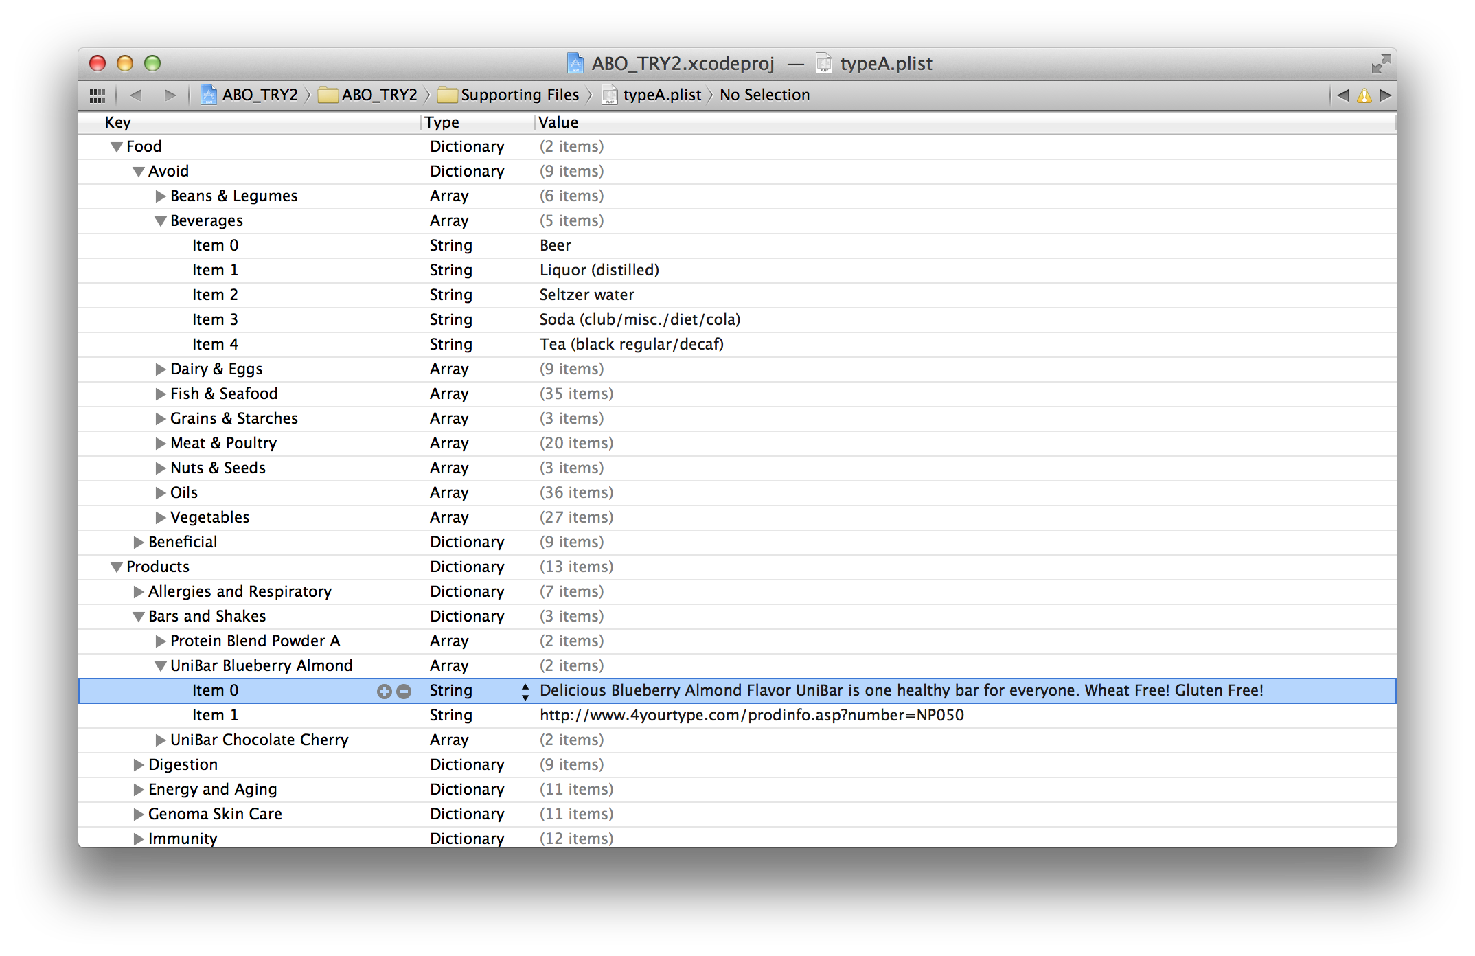Click the Key column header
The width and height of the screenshot is (1475, 956).
coord(118,123)
